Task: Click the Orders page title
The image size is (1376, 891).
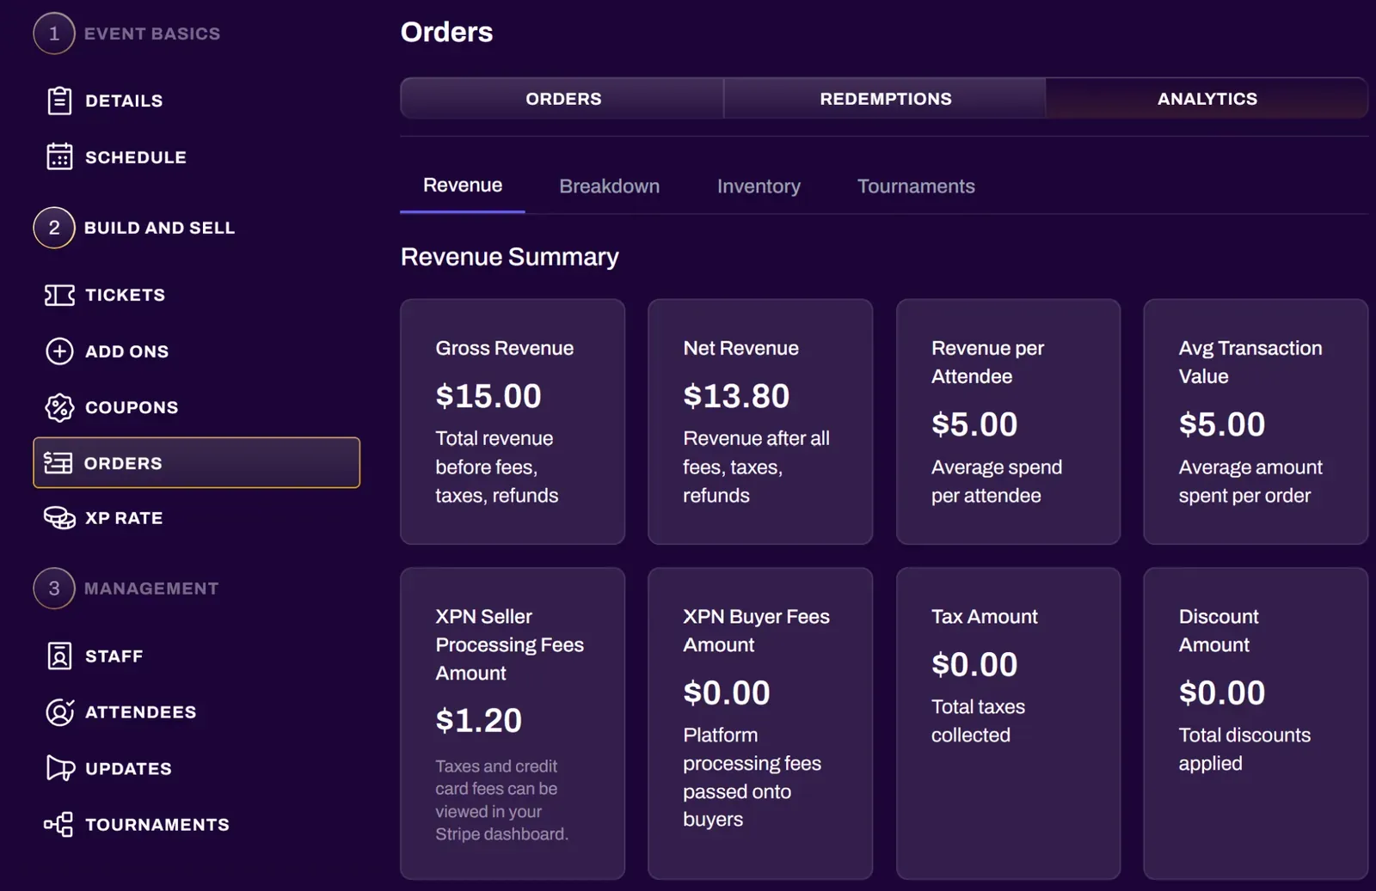Action: (x=446, y=32)
